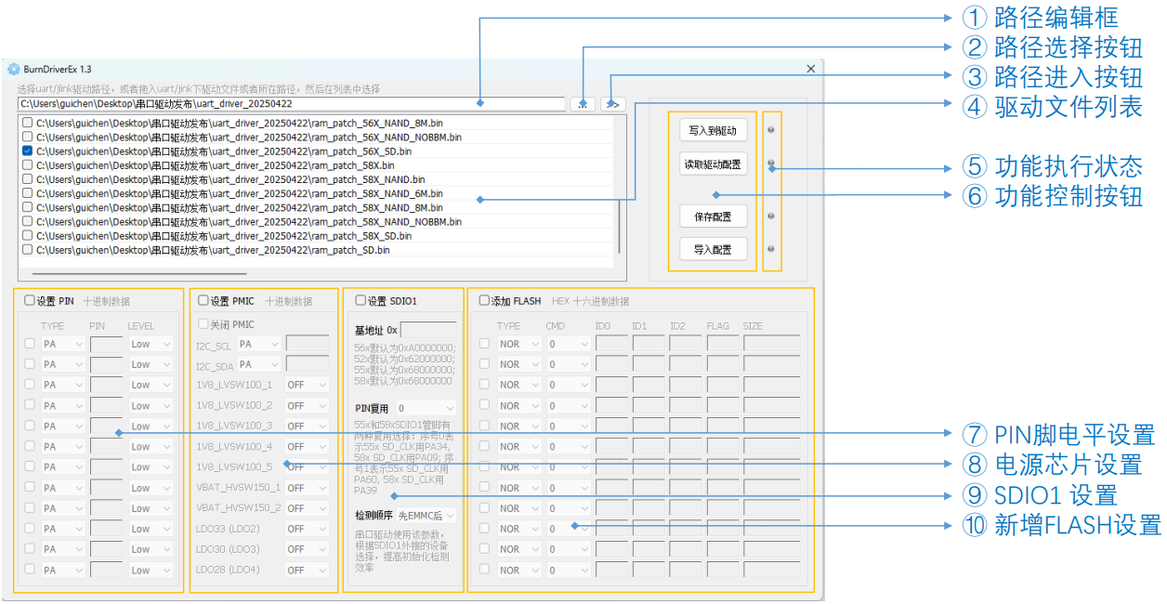
Task: Check the 设置 SDIO1 checkbox
Action: coord(361,300)
